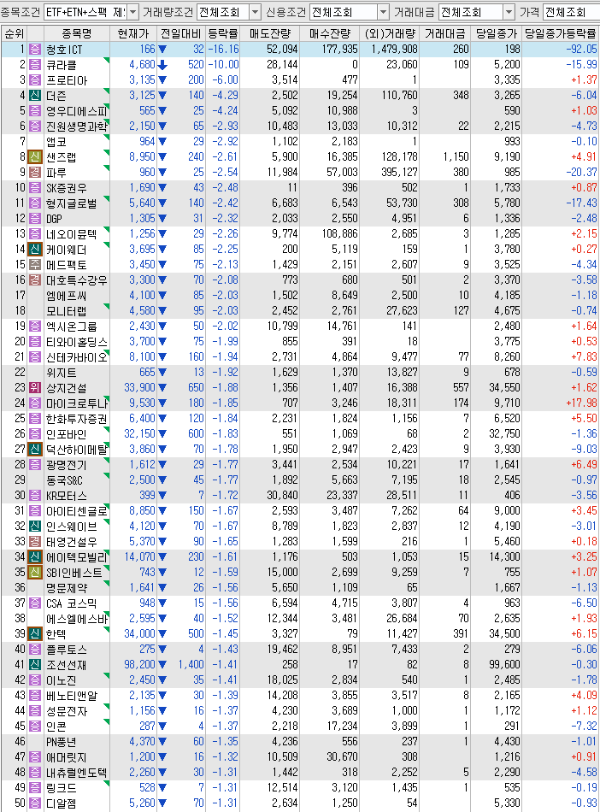The image size is (600, 812).
Task: Sort by the 매도잔량 column header
Action: click(270, 33)
